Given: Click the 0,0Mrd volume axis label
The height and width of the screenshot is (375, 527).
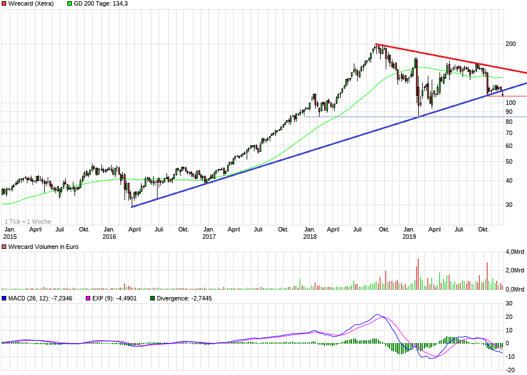Looking at the screenshot, I should [x=515, y=289].
